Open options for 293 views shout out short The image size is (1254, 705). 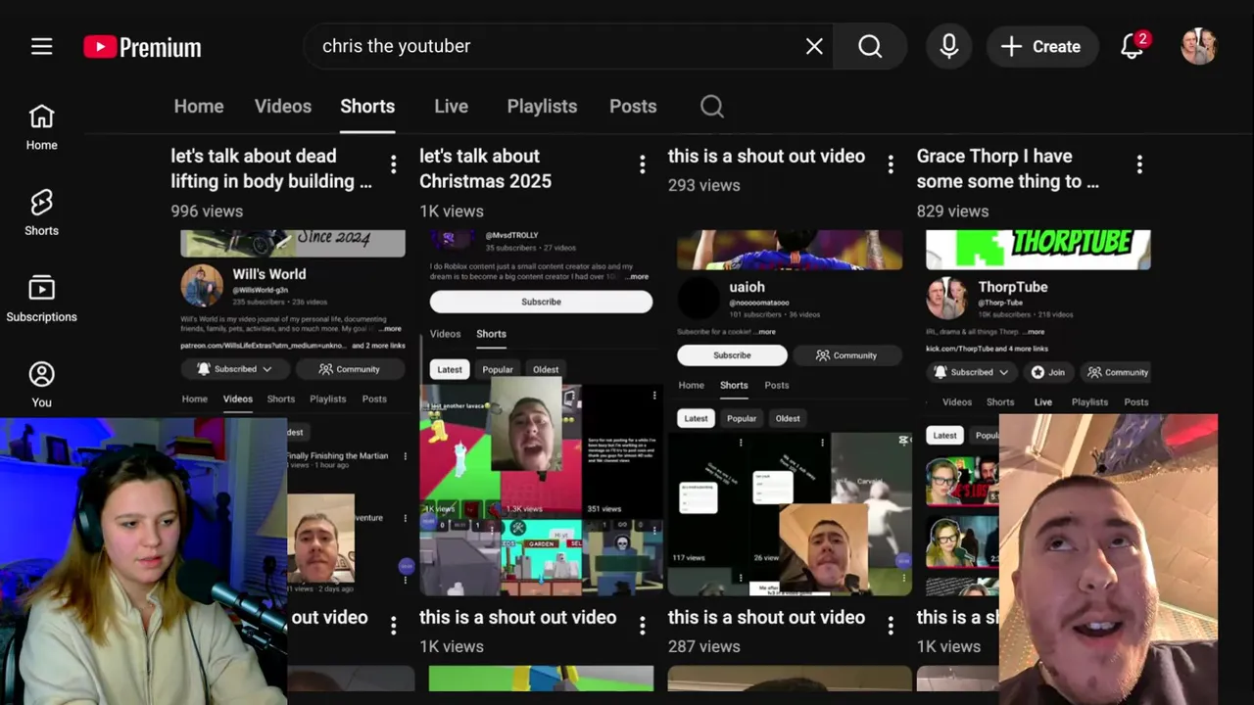(891, 164)
